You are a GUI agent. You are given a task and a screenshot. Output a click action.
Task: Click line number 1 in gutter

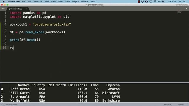[x=5, y=13]
